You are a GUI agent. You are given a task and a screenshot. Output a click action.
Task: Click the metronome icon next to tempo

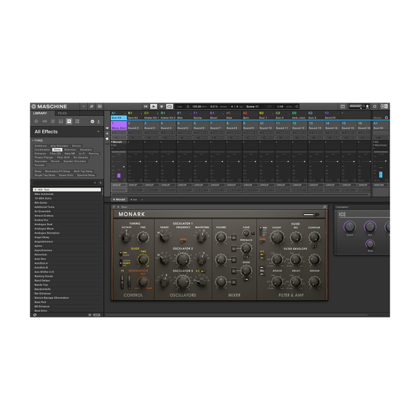coord(188,106)
